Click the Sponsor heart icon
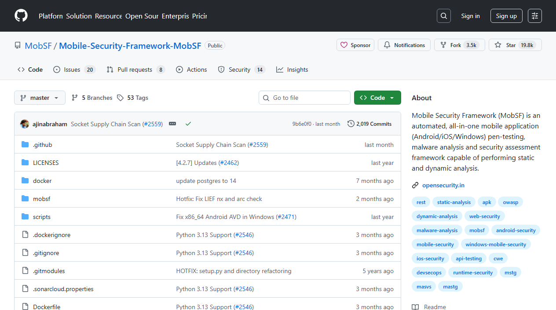This screenshot has width=556, height=310. click(344, 45)
